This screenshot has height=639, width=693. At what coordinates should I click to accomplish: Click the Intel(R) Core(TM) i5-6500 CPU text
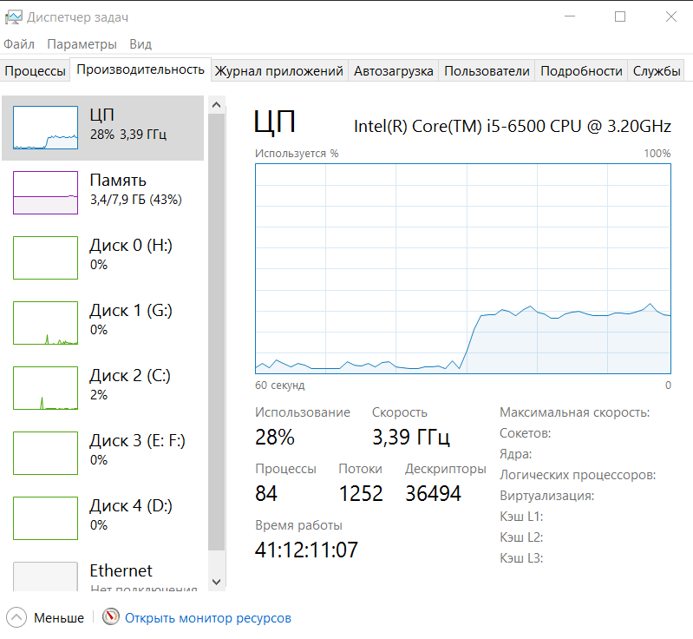pyautogui.click(x=513, y=127)
